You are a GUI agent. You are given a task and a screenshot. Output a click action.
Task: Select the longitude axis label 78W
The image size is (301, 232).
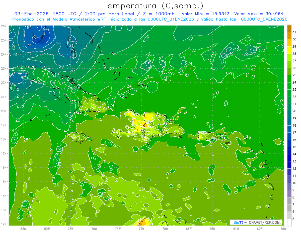(x=70, y=228)
